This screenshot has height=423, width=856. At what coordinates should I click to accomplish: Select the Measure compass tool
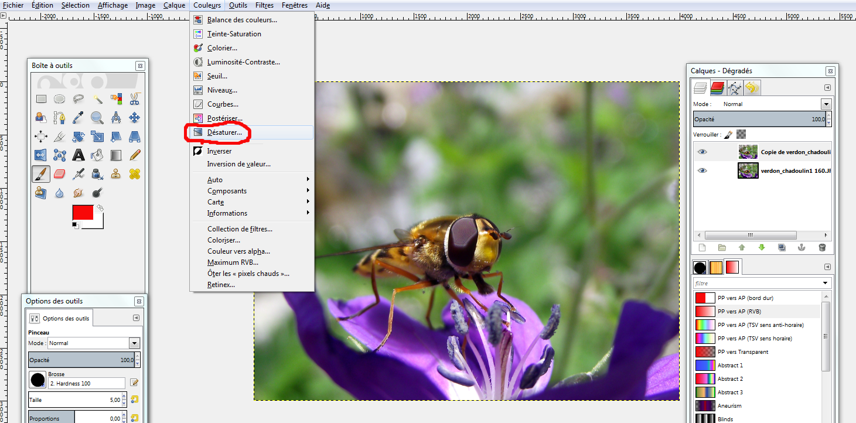point(116,118)
